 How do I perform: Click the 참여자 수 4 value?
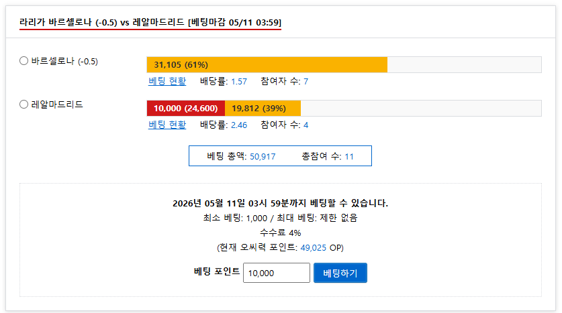[x=306, y=125]
